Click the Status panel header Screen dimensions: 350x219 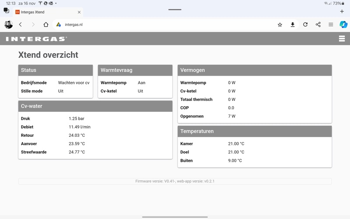(x=56, y=70)
